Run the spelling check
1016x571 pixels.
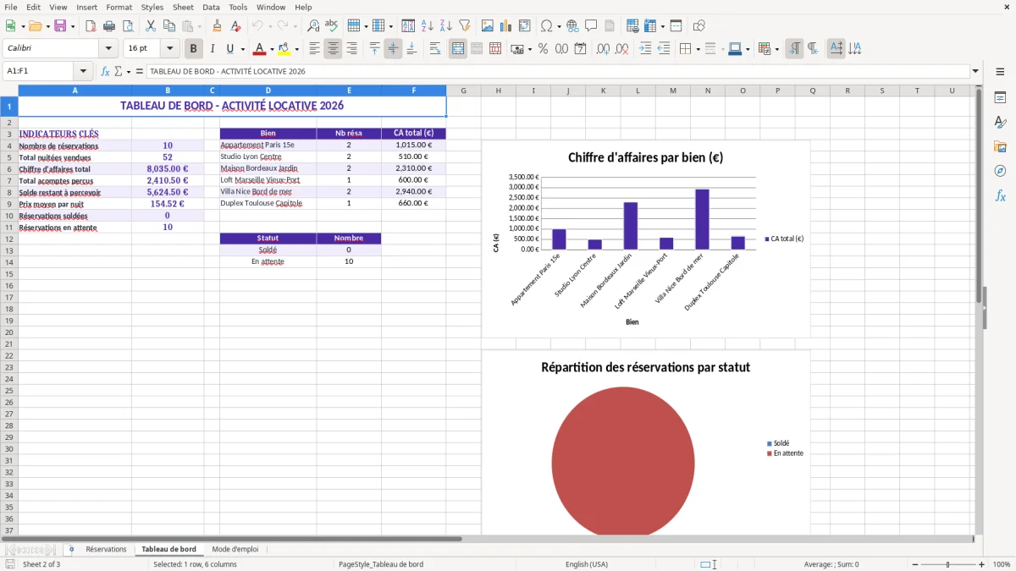coord(332,26)
